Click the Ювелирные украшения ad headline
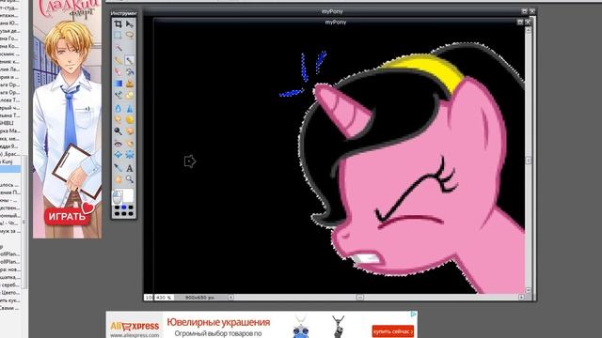The height and width of the screenshot is (338, 602). click(218, 322)
